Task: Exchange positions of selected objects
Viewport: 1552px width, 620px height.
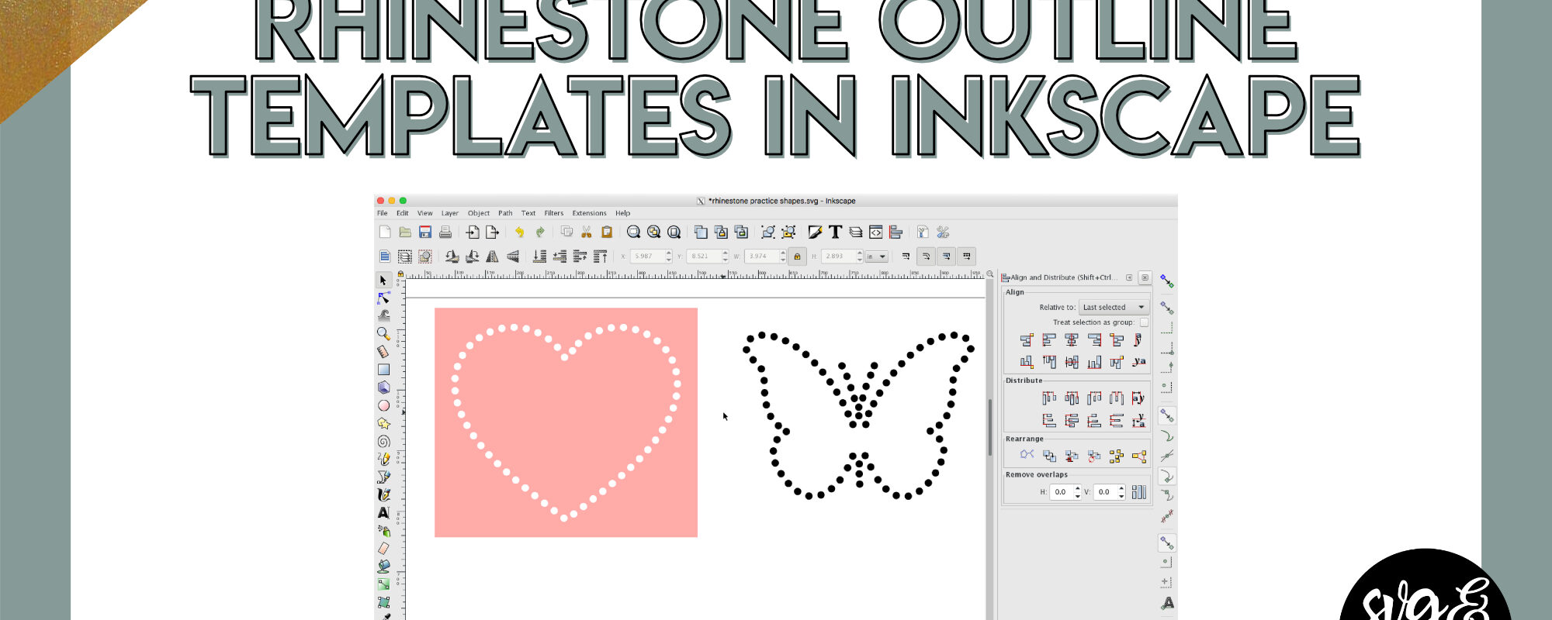Action: point(1049,456)
